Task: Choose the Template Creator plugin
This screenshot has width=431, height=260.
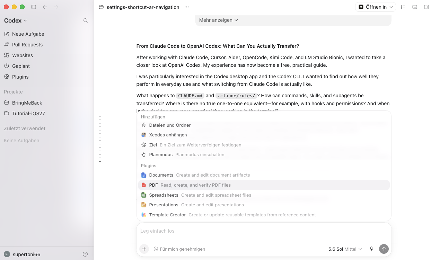Action: pos(264,215)
